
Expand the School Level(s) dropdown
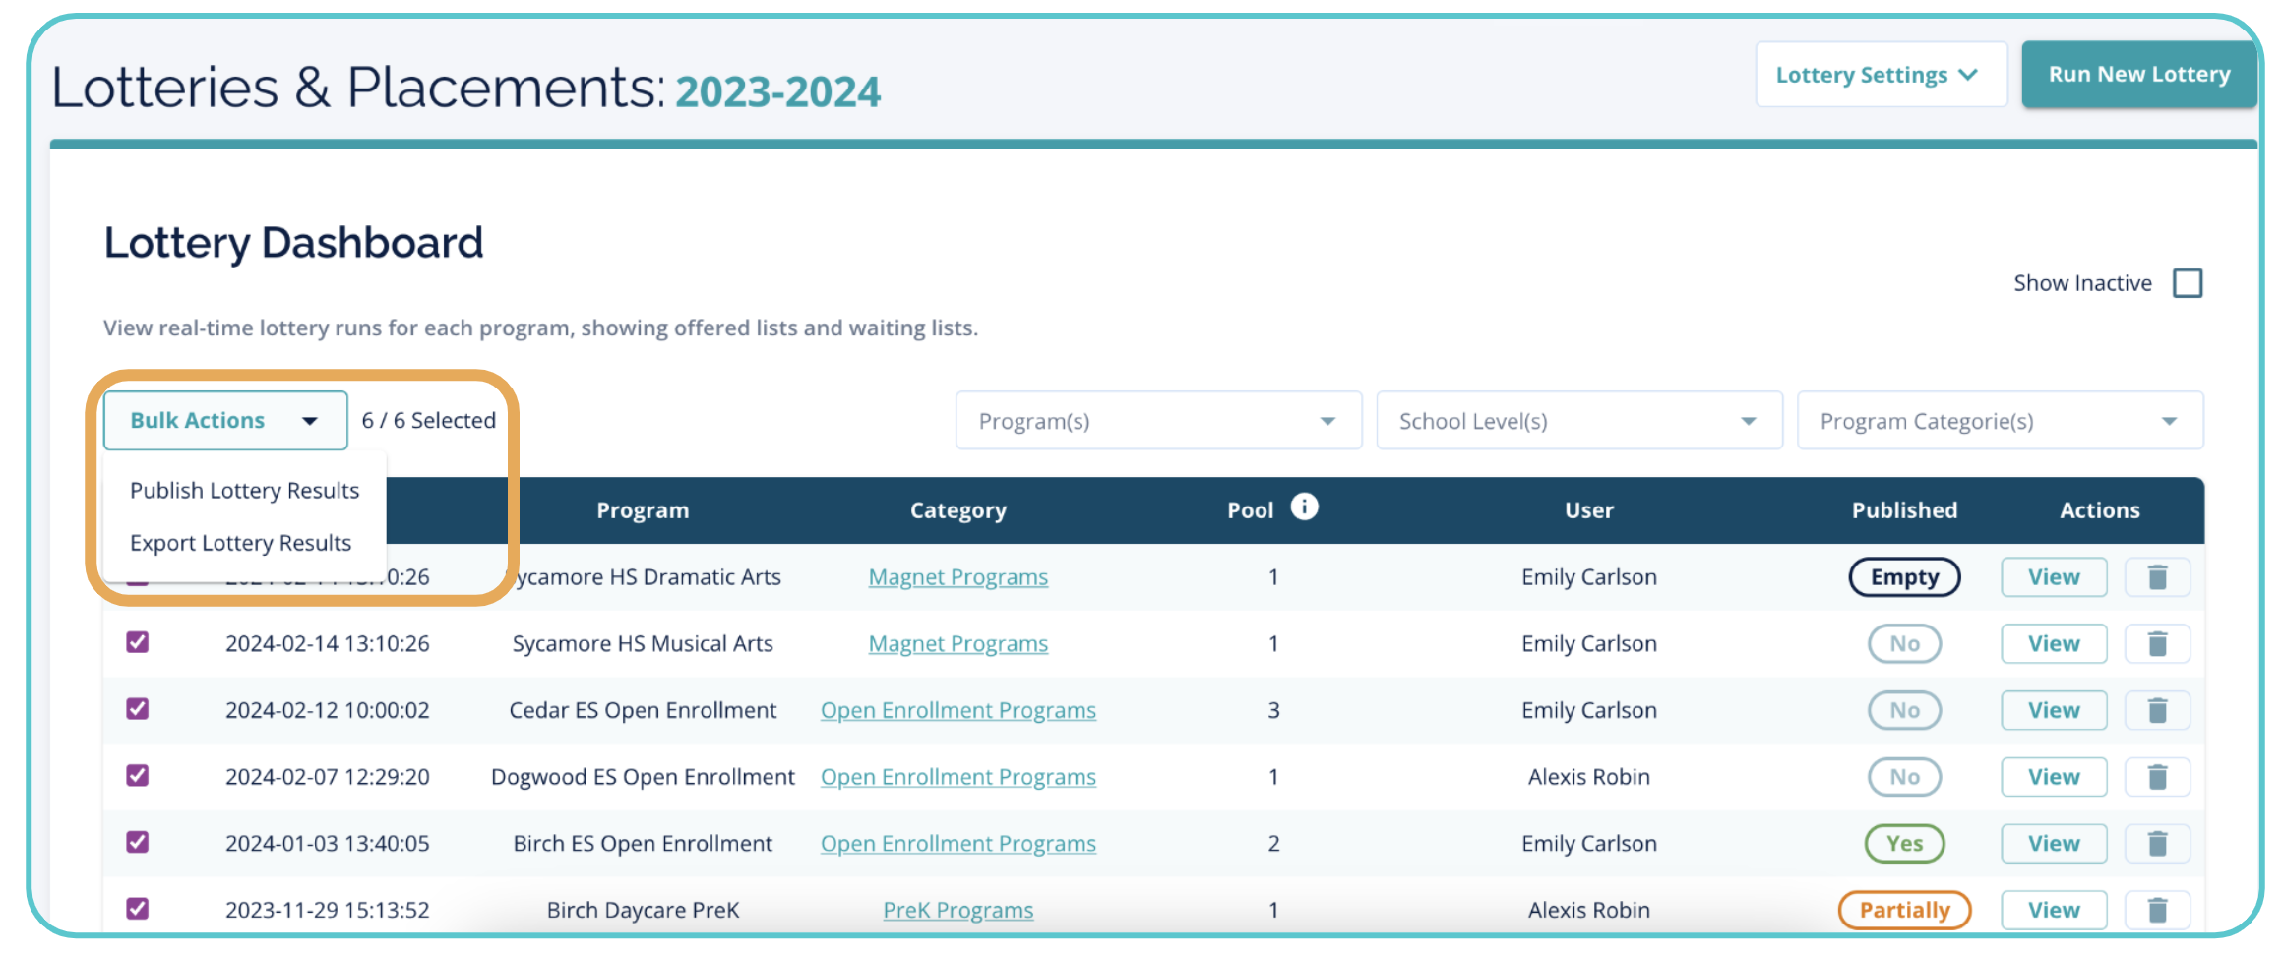(x=1578, y=421)
